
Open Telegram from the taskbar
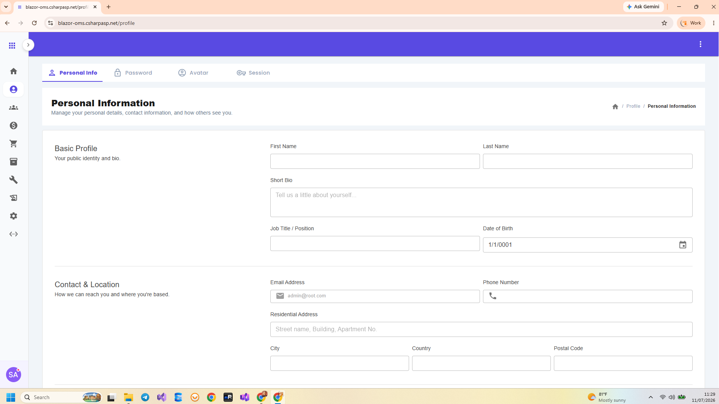145,397
